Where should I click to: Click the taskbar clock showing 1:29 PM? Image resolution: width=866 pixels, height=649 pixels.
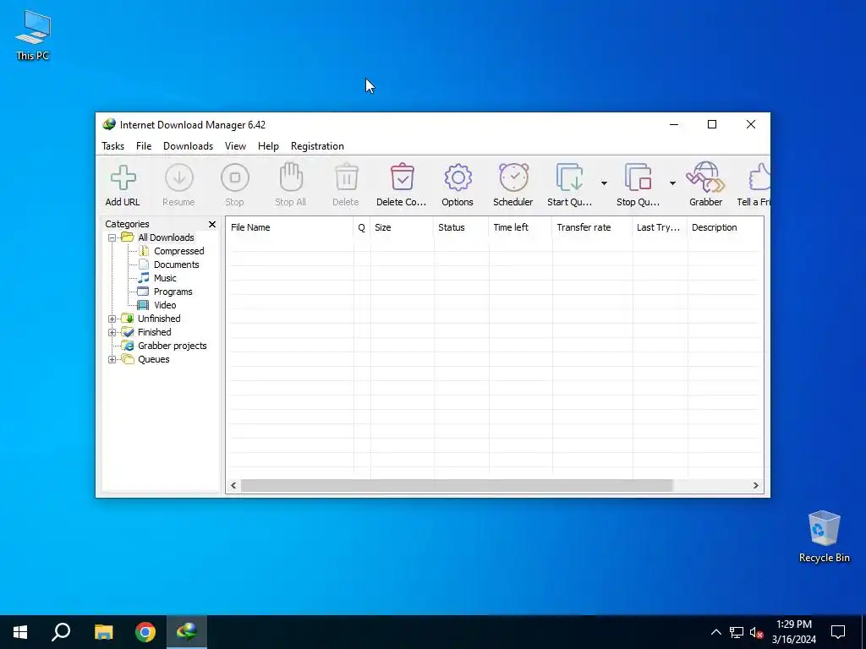793,632
